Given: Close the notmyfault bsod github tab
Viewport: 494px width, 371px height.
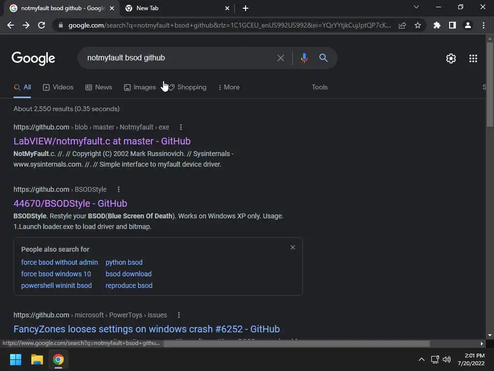Looking at the screenshot, I should tap(112, 8).
